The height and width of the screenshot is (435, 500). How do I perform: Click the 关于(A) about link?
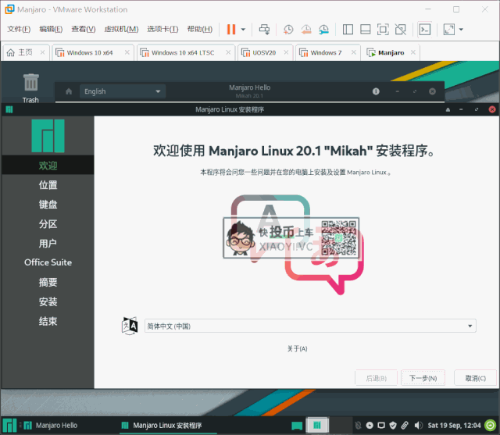[297, 348]
